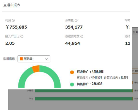The height and width of the screenshot is (112, 140).
Task: Click the total orders value 44,954
Action: pos(72,43)
